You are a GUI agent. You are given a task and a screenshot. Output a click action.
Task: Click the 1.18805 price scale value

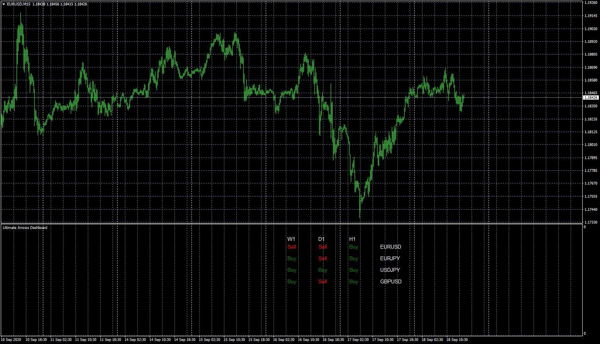pos(591,55)
